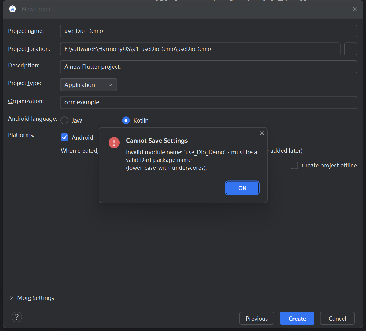The image size is (366, 331).
Task: Click the Android Studio logo icon
Action: click(13, 9)
